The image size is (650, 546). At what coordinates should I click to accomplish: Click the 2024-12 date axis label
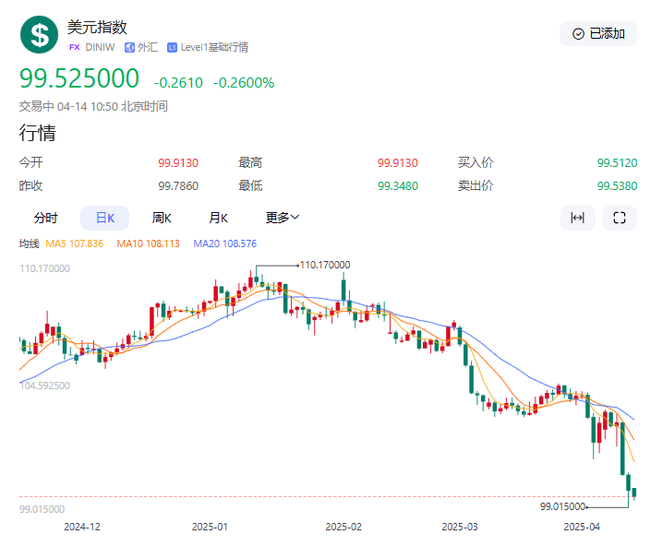click(82, 527)
